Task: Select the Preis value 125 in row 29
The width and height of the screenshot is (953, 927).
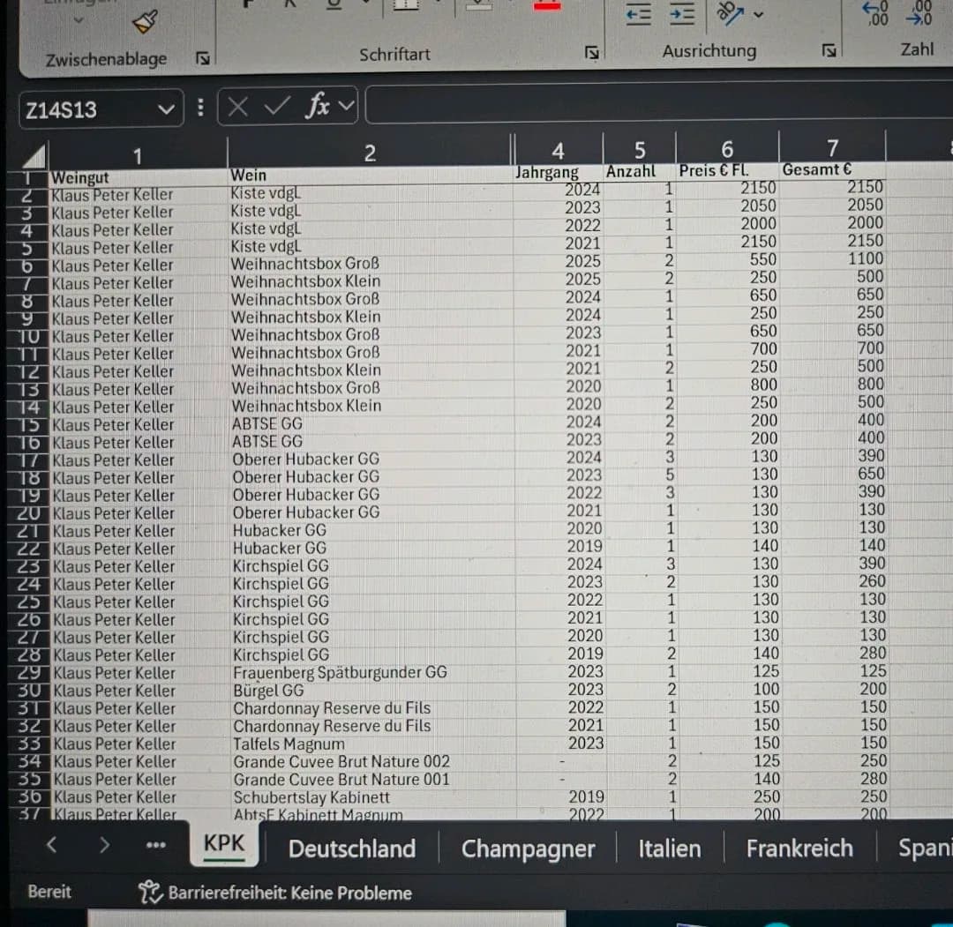Action: pyautogui.click(x=732, y=671)
